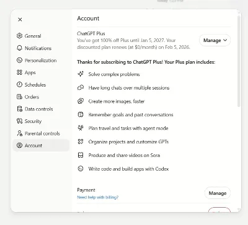The image size is (248, 225).
Task: Click the Notifications bell icon
Action: 19,48
